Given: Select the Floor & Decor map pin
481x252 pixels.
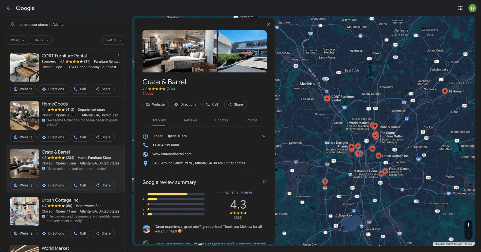Looking at the screenshot, I should 385,171.
